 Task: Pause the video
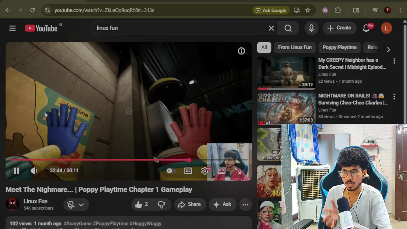point(17,171)
